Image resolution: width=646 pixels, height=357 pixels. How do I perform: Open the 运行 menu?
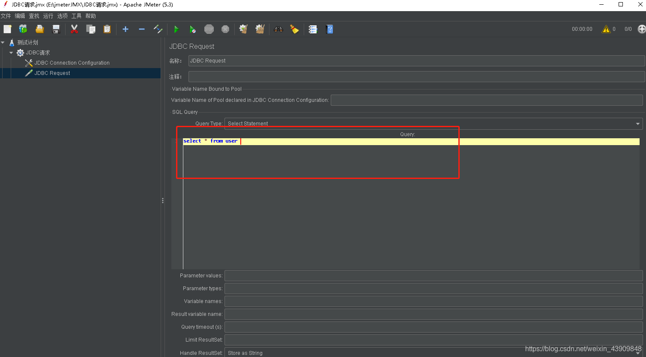48,16
